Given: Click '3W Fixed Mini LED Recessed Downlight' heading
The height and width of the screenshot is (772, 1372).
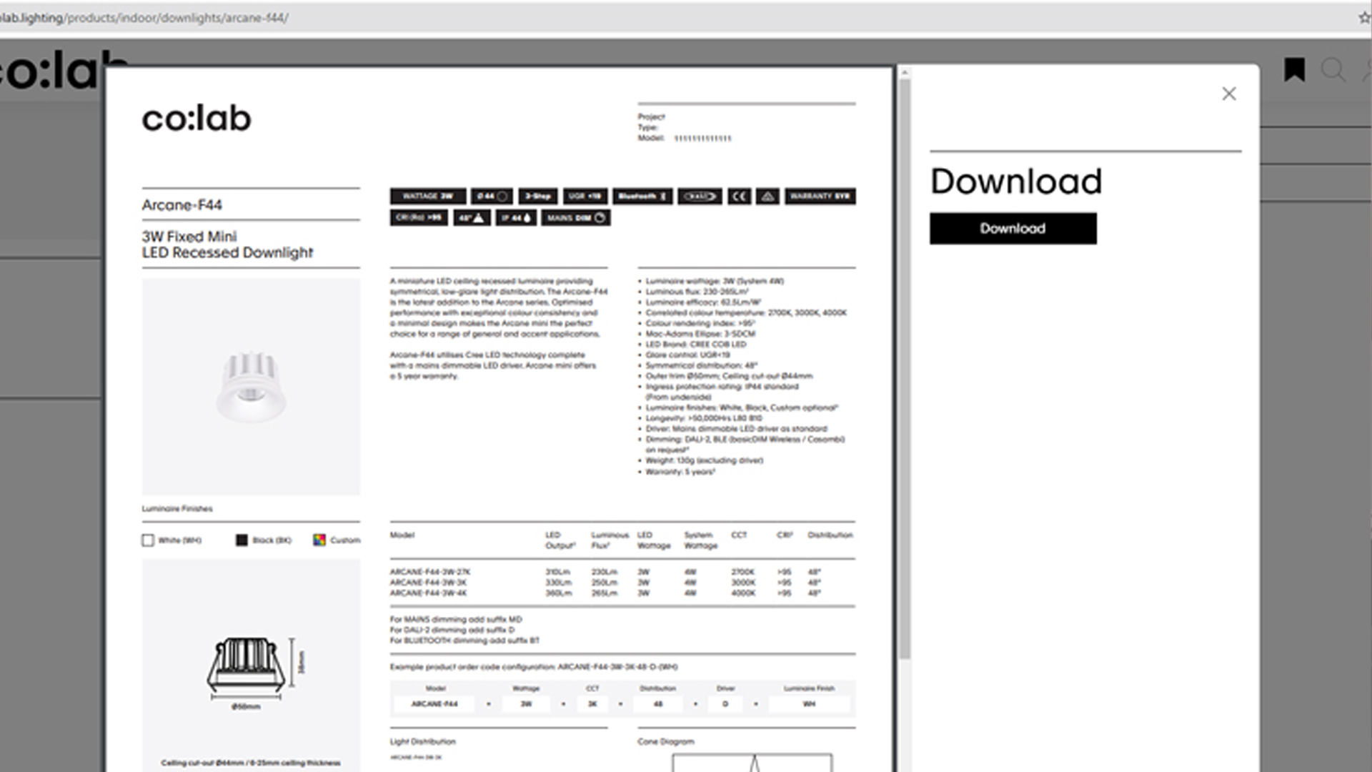Looking at the screenshot, I should (x=227, y=244).
